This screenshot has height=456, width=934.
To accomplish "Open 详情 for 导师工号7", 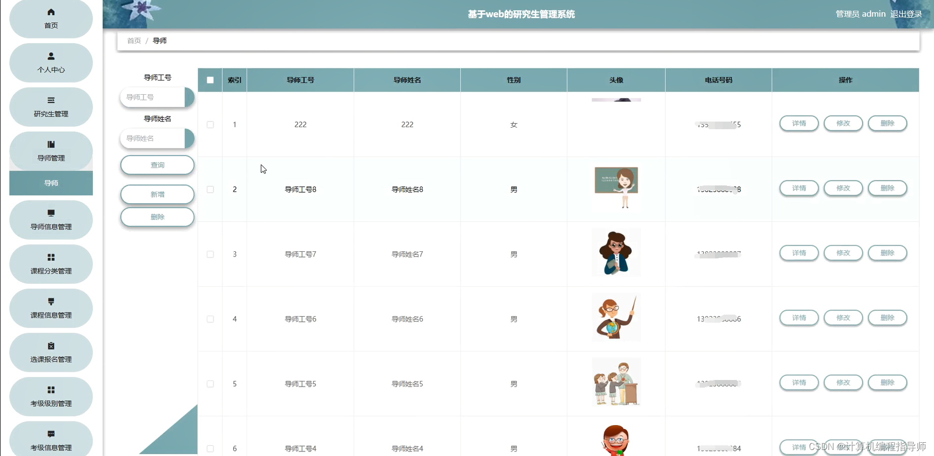I will pos(799,253).
